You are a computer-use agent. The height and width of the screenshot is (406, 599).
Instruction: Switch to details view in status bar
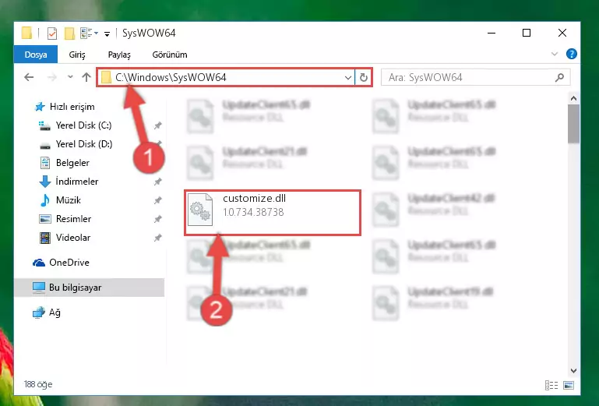point(551,385)
